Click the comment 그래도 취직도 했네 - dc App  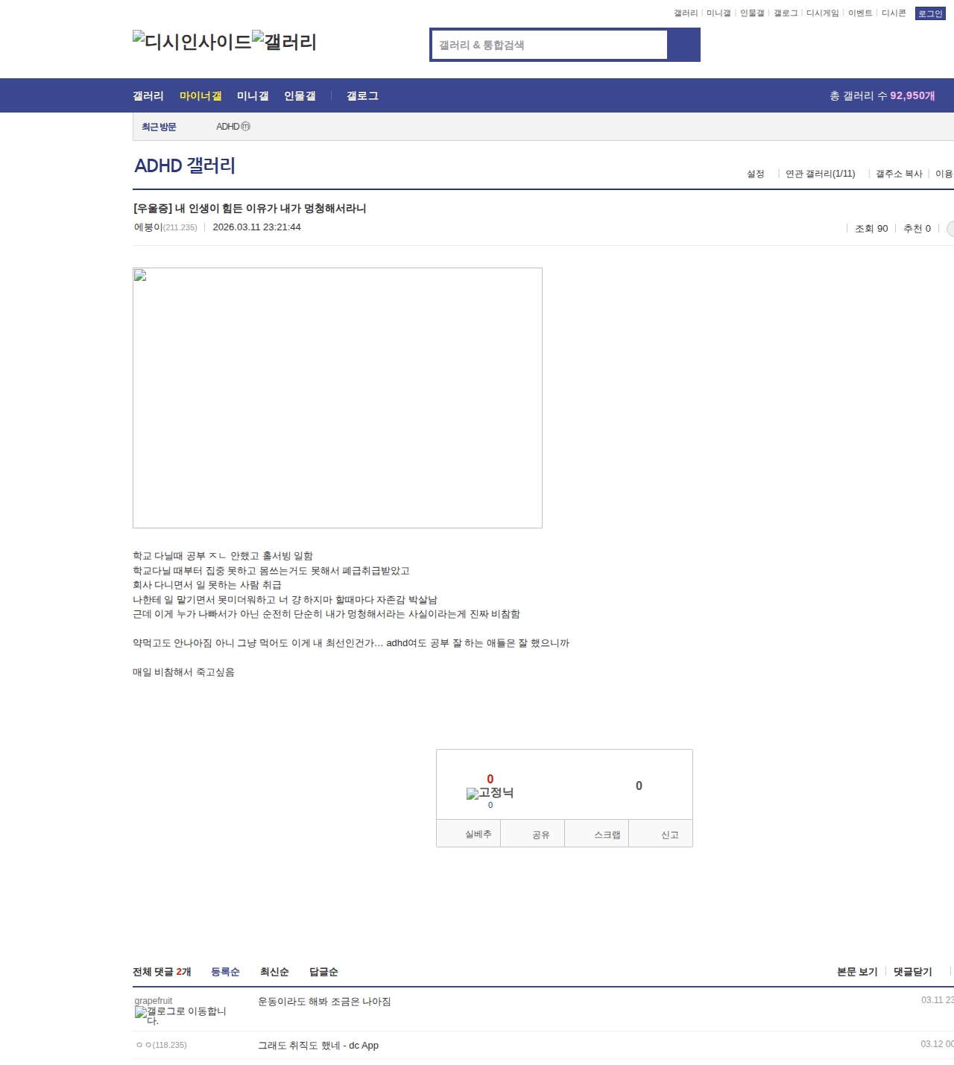click(318, 1046)
